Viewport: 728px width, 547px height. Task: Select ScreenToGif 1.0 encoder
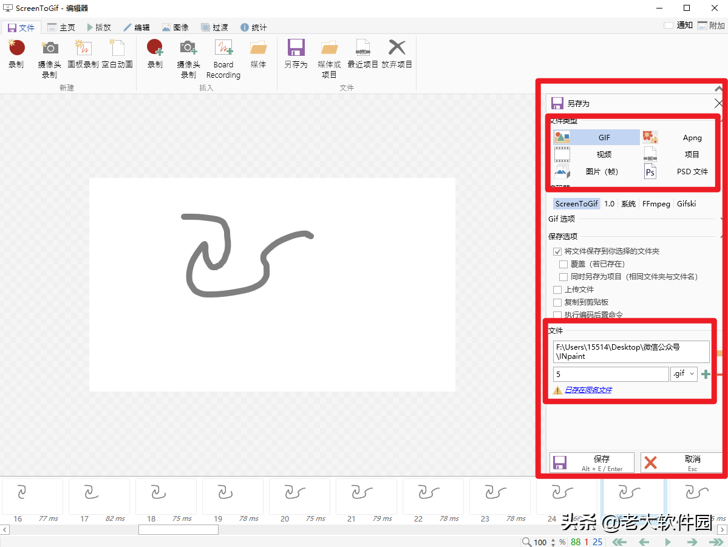tap(609, 203)
